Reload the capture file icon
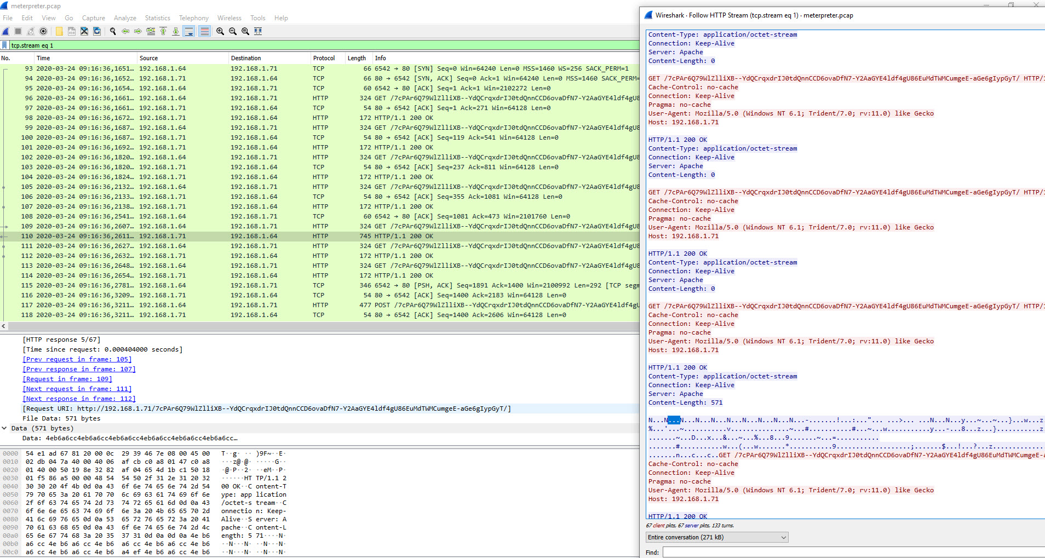The image size is (1045, 558). [x=97, y=31]
